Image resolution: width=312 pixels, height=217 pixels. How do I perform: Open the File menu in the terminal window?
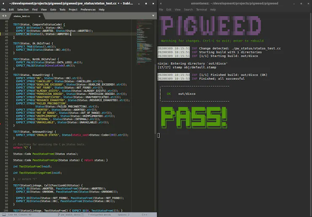click(161, 10)
